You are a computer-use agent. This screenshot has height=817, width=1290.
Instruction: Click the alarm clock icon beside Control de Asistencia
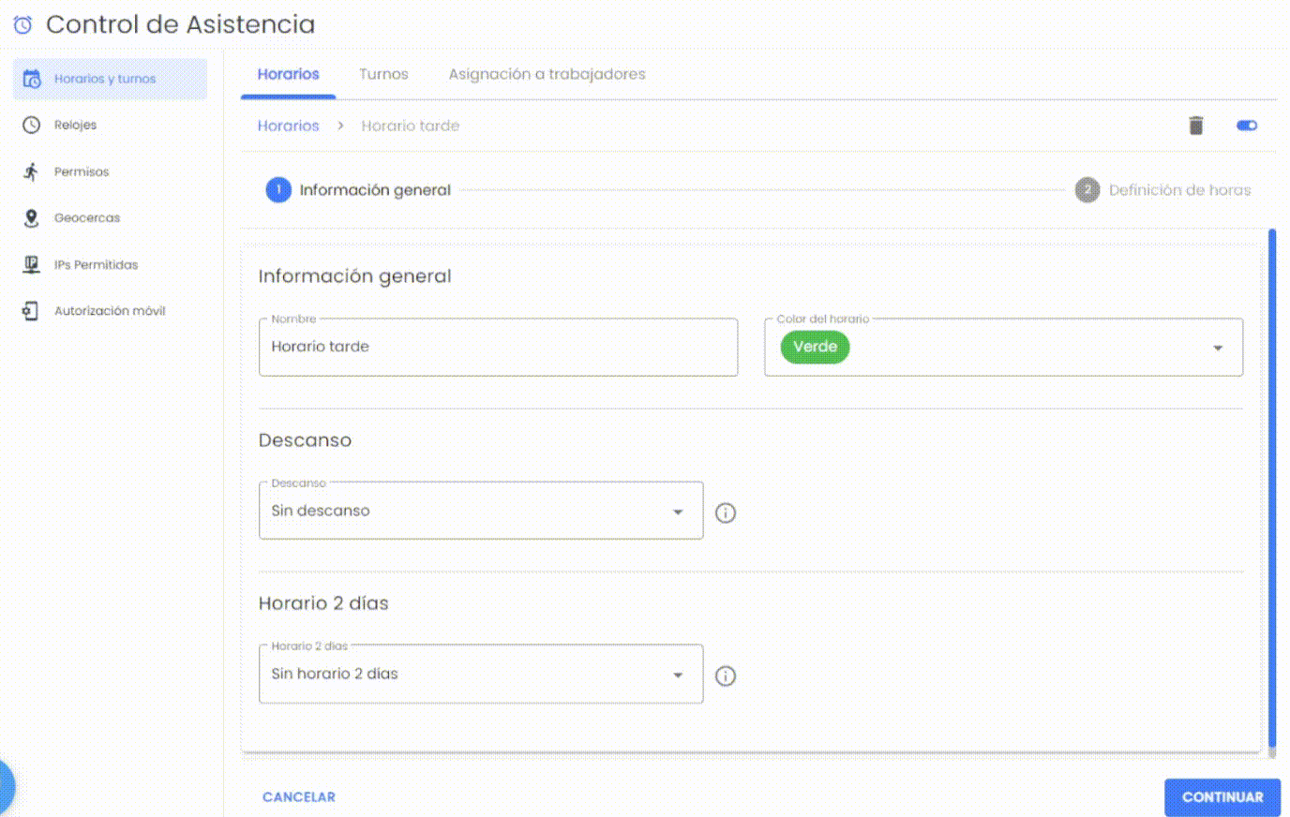(22, 24)
